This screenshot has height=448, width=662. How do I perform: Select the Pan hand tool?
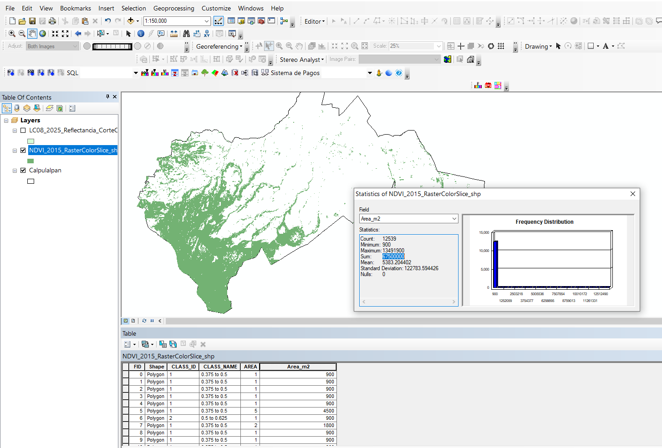click(x=32, y=34)
